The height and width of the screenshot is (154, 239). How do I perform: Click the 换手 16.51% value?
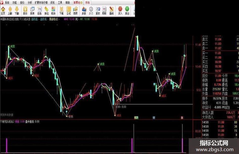point(217,98)
